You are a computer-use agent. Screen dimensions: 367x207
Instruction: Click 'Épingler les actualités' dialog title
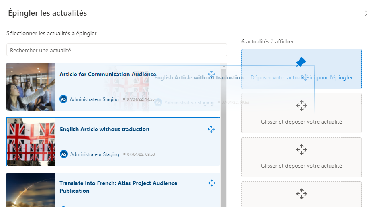point(47,13)
